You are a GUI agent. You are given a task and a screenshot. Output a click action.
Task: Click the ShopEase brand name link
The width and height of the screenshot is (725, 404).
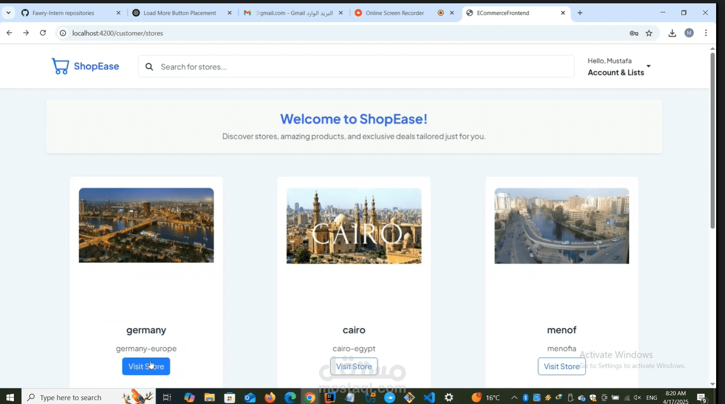pos(97,67)
